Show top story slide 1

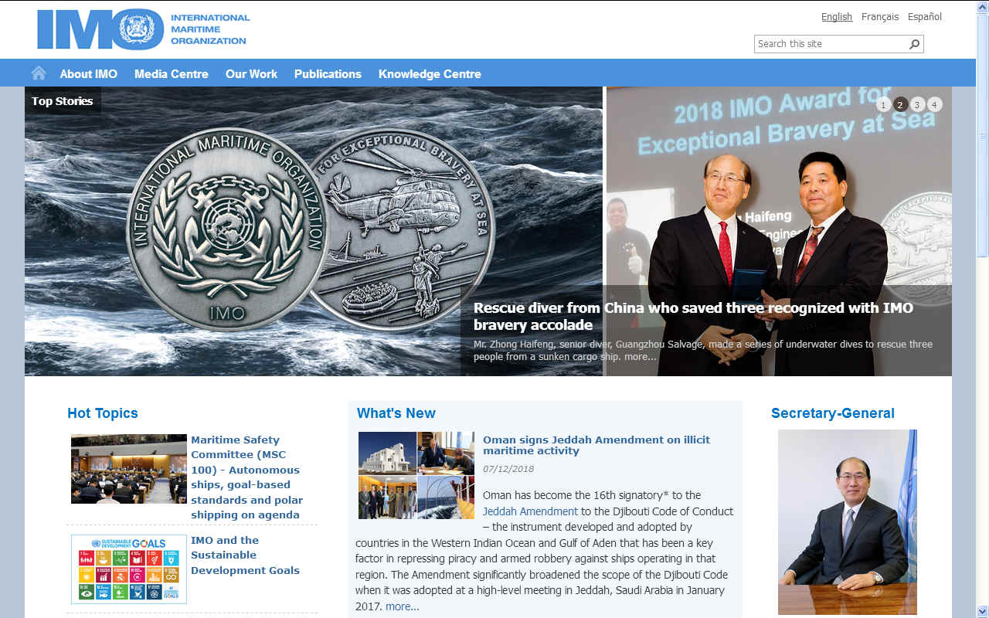[x=884, y=104]
